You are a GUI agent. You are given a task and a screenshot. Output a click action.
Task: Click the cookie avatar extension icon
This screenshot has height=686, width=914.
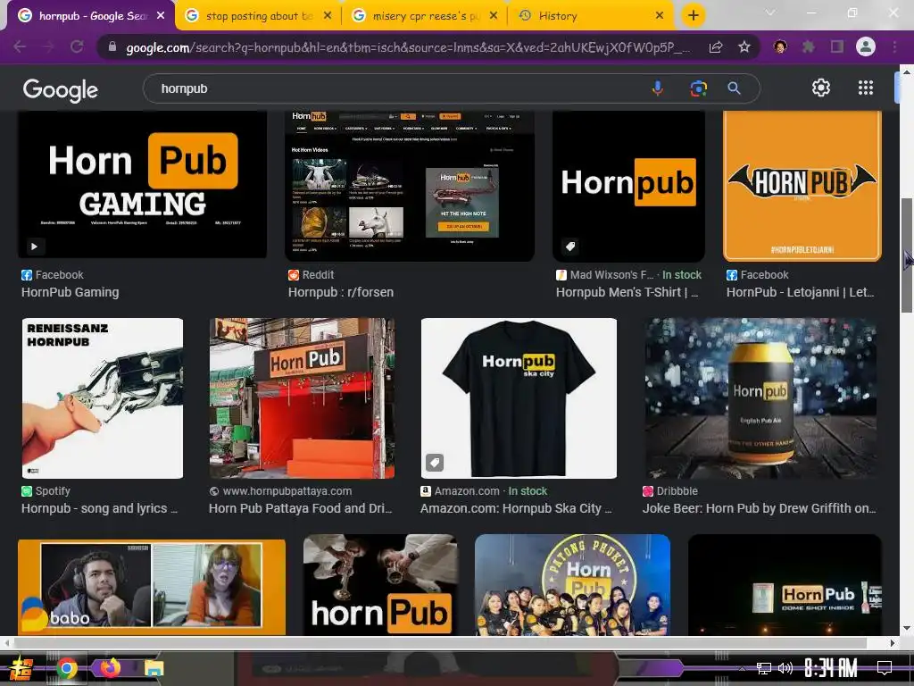coord(780,46)
